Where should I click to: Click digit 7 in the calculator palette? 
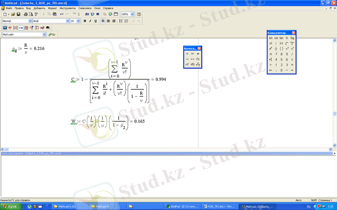276,54
